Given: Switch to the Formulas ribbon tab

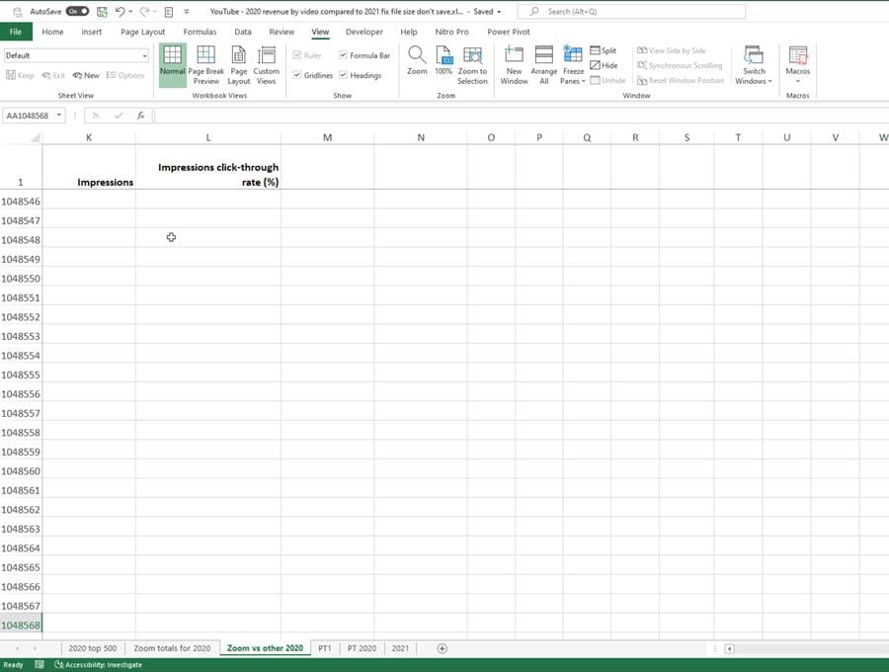Looking at the screenshot, I should pos(200,32).
